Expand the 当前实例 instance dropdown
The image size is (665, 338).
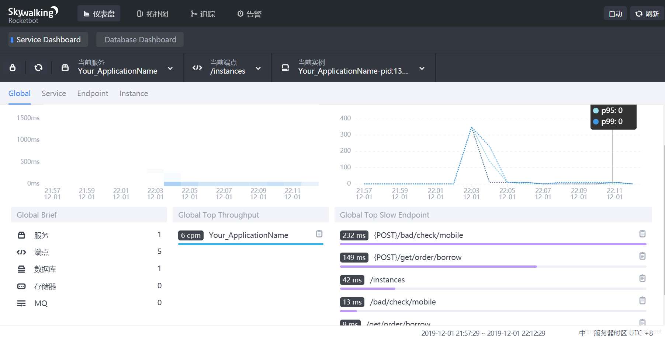[422, 68]
